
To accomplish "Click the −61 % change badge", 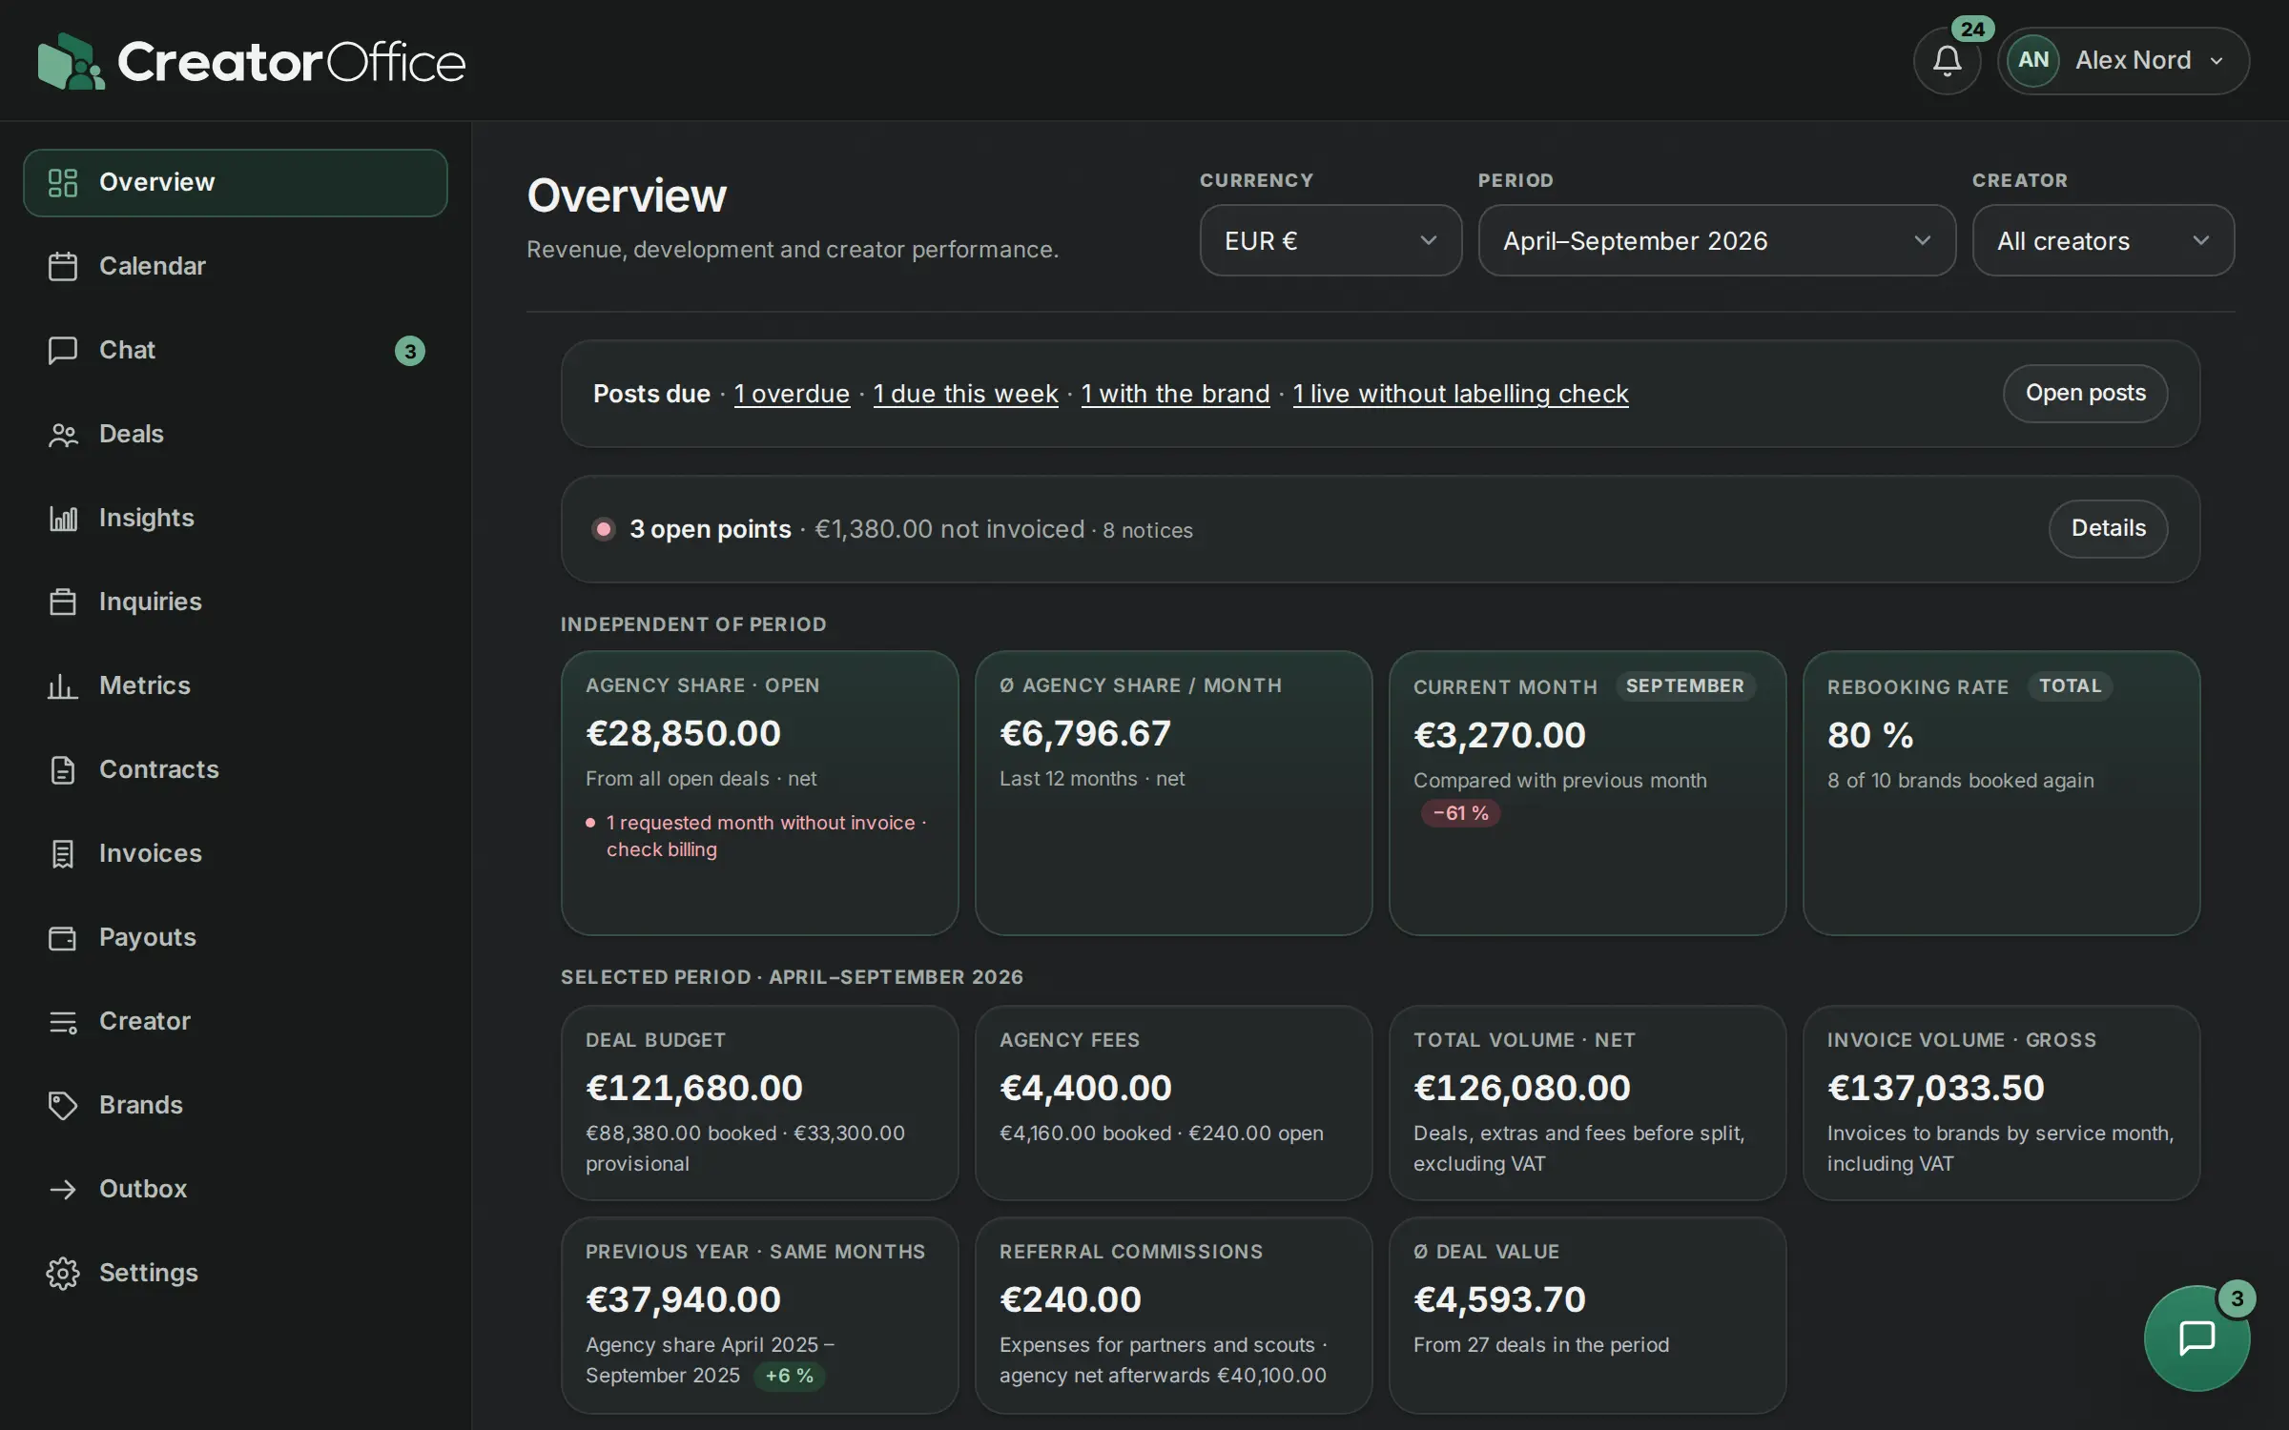I will [1461, 813].
